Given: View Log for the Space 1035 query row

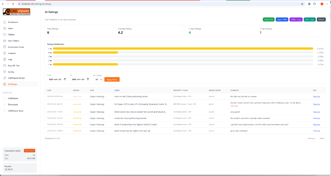Looking at the screenshot, I should pos(316,104).
